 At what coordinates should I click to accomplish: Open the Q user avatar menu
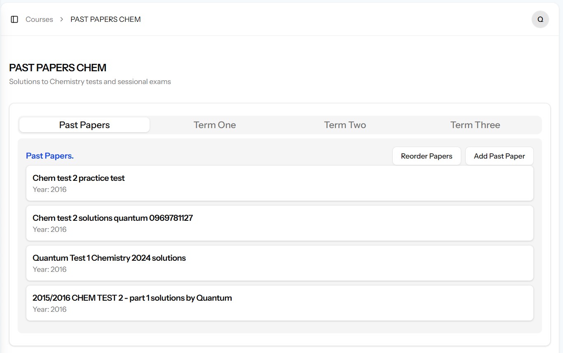(540, 19)
